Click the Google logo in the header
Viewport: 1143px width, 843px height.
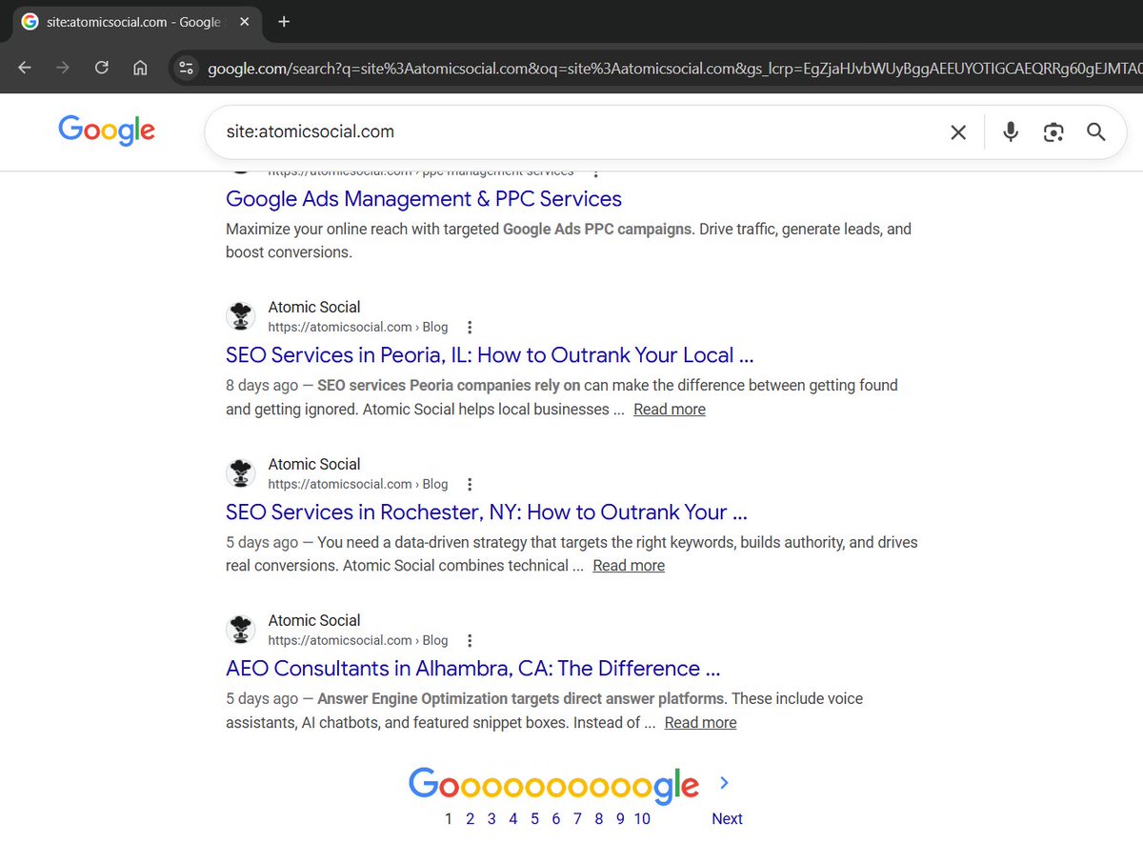tap(107, 131)
